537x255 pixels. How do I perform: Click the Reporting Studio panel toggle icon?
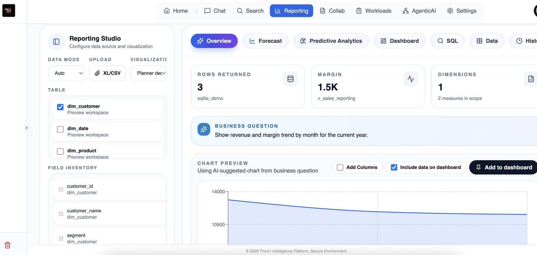56,42
